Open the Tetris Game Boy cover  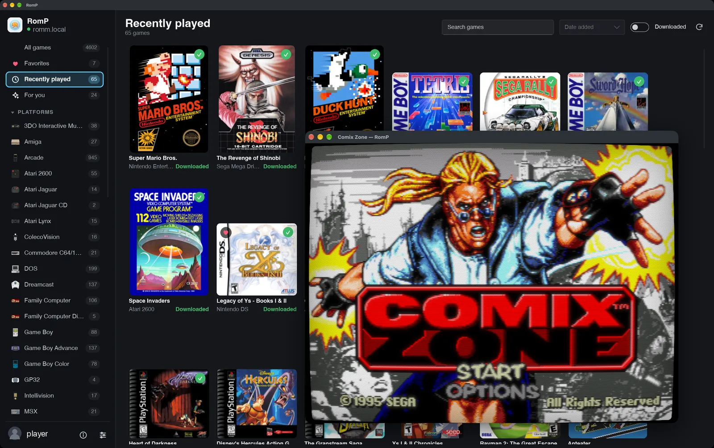point(432,102)
